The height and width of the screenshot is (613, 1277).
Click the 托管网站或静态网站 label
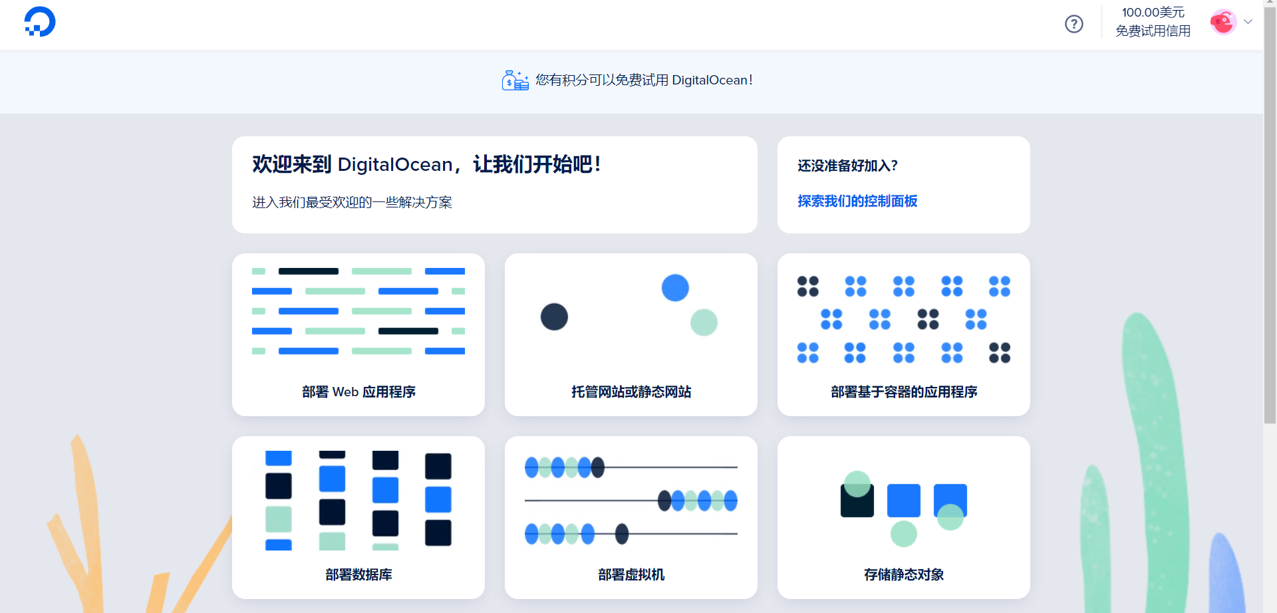click(x=631, y=392)
